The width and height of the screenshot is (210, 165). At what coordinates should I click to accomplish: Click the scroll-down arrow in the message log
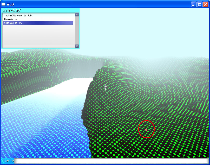tap(77, 46)
